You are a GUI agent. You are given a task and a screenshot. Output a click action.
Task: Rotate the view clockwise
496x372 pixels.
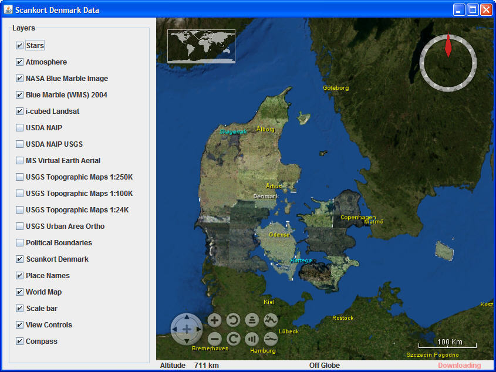233,339
